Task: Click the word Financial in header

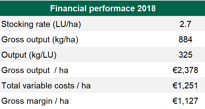Action: 69,8
